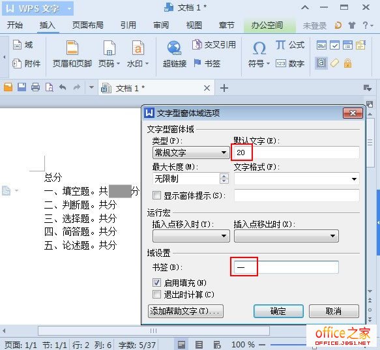Open the 章节 tab
Image resolution: width=380 pixels, height=350 pixels.
227,25
